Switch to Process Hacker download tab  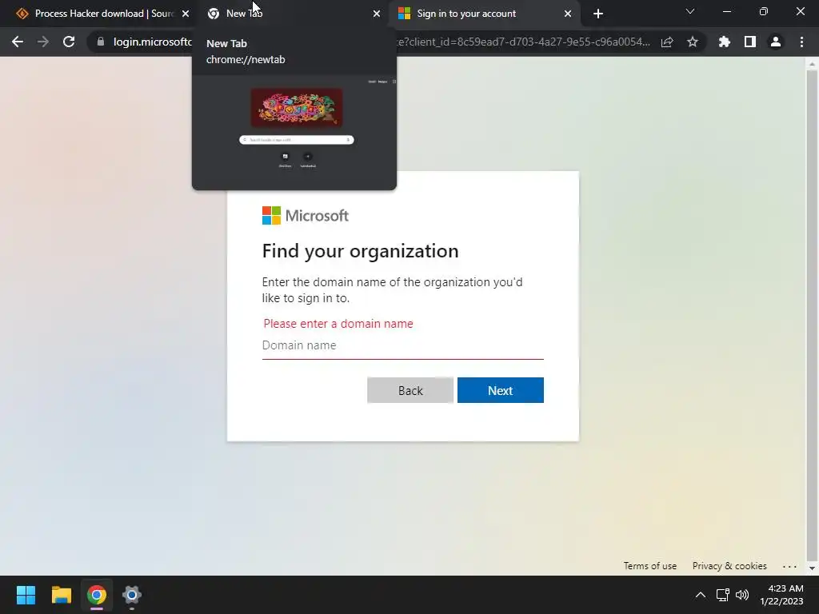click(x=99, y=14)
